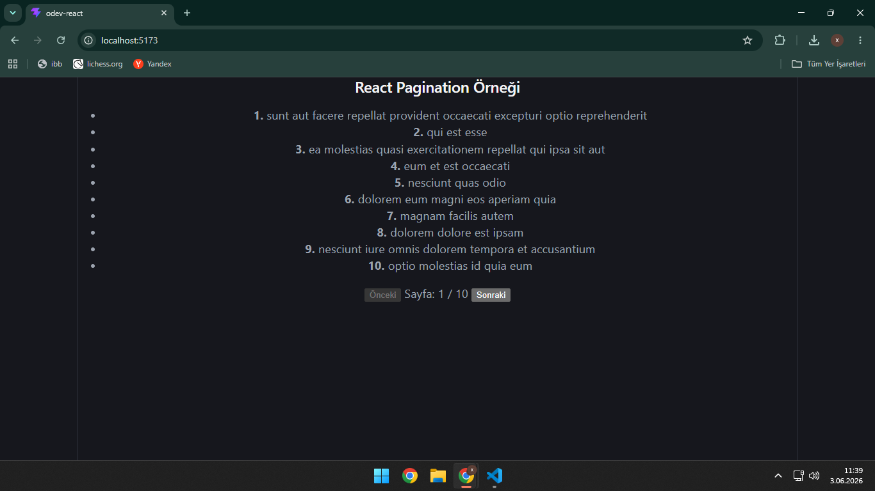
Task: Click the browser back arrow
Action: point(15,40)
